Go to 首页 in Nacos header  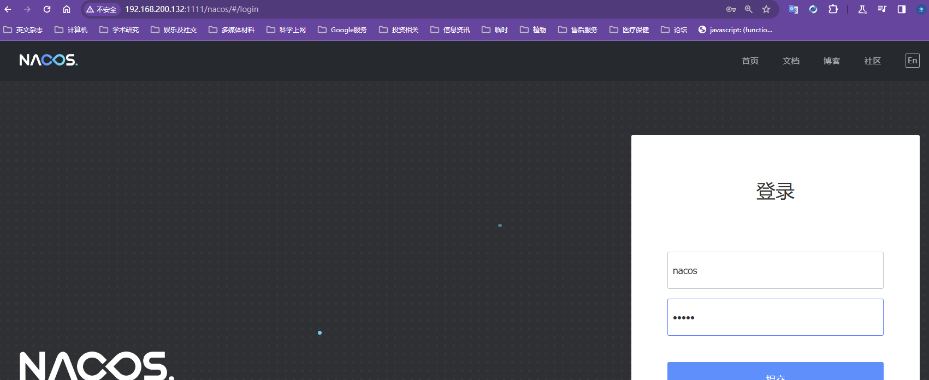[x=750, y=61]
